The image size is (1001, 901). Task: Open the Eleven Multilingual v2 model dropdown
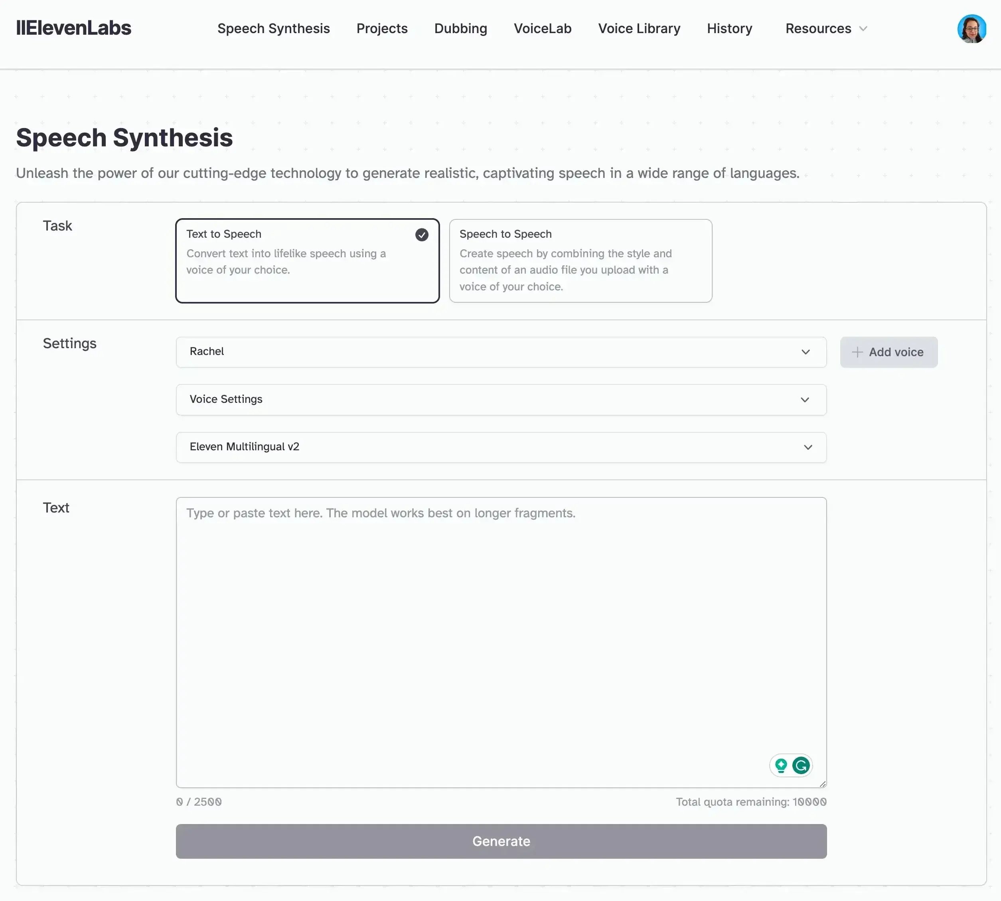[x=501, y=447]
